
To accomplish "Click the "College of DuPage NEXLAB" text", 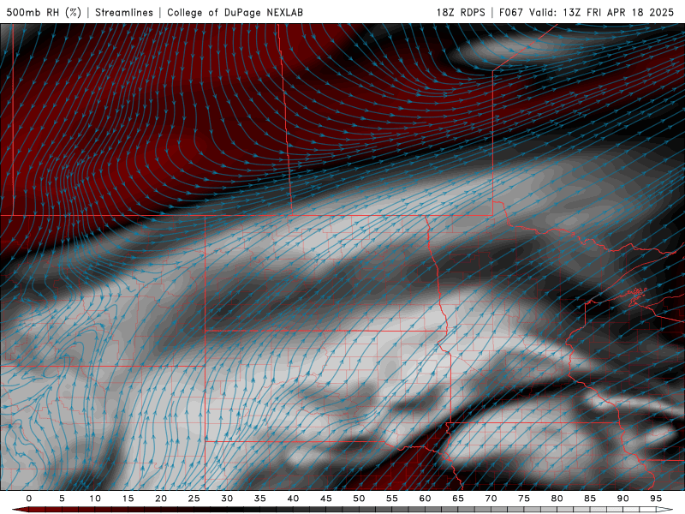I will coord(235,12).
